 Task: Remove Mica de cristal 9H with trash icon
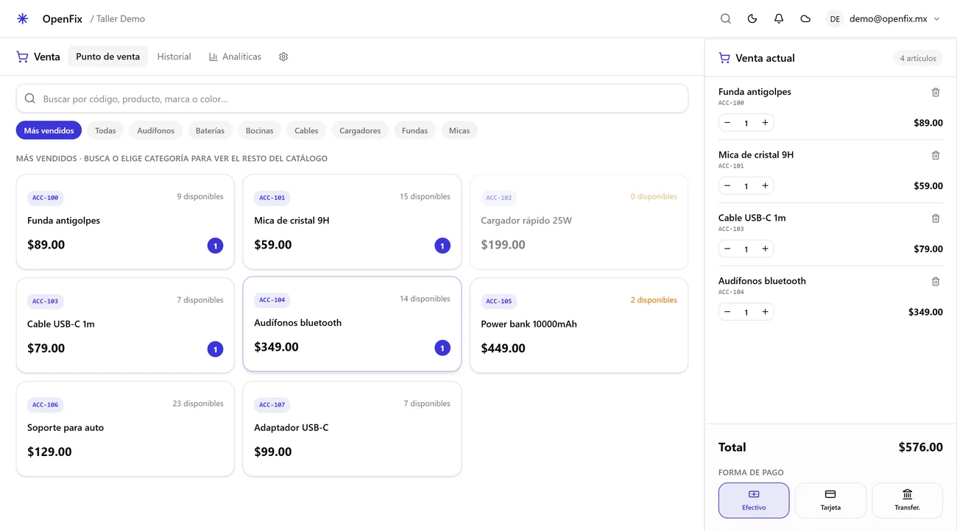[x=936, y=156]
